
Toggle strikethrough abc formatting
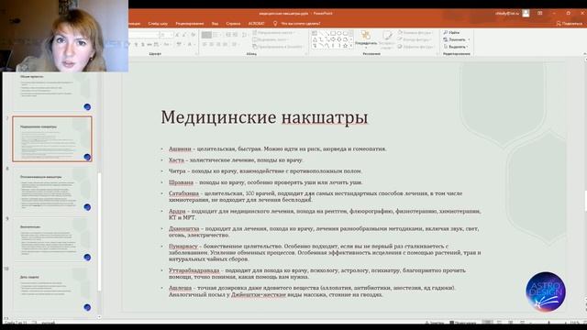pos(149,44)
